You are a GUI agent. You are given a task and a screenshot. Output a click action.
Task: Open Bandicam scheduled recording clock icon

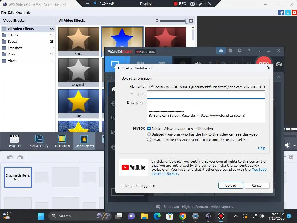coord(240,51)
